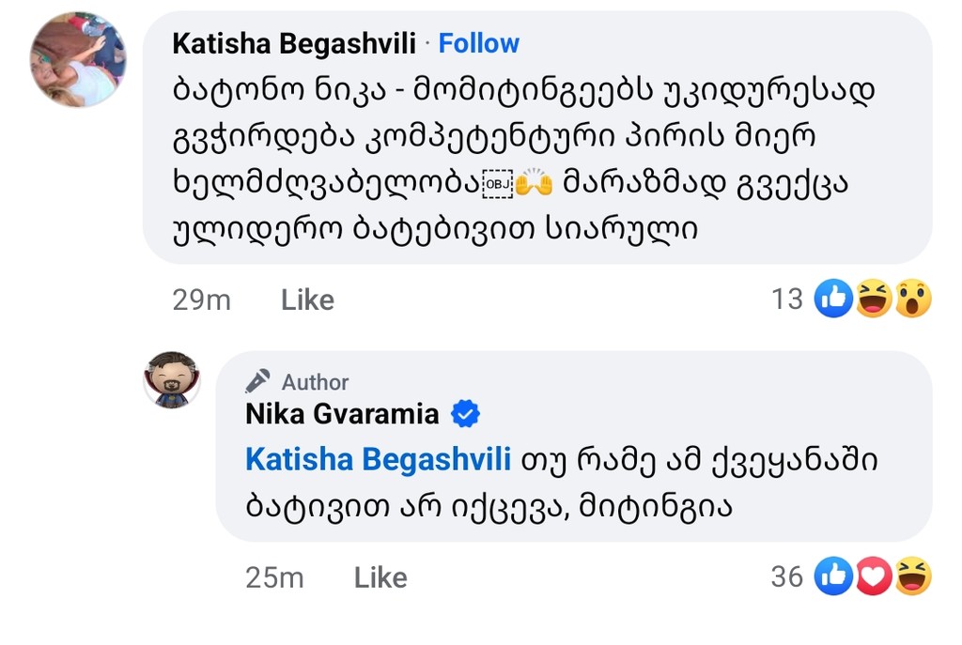Open Nika Gvaramia's profile from his name

(x=342, y=413)
